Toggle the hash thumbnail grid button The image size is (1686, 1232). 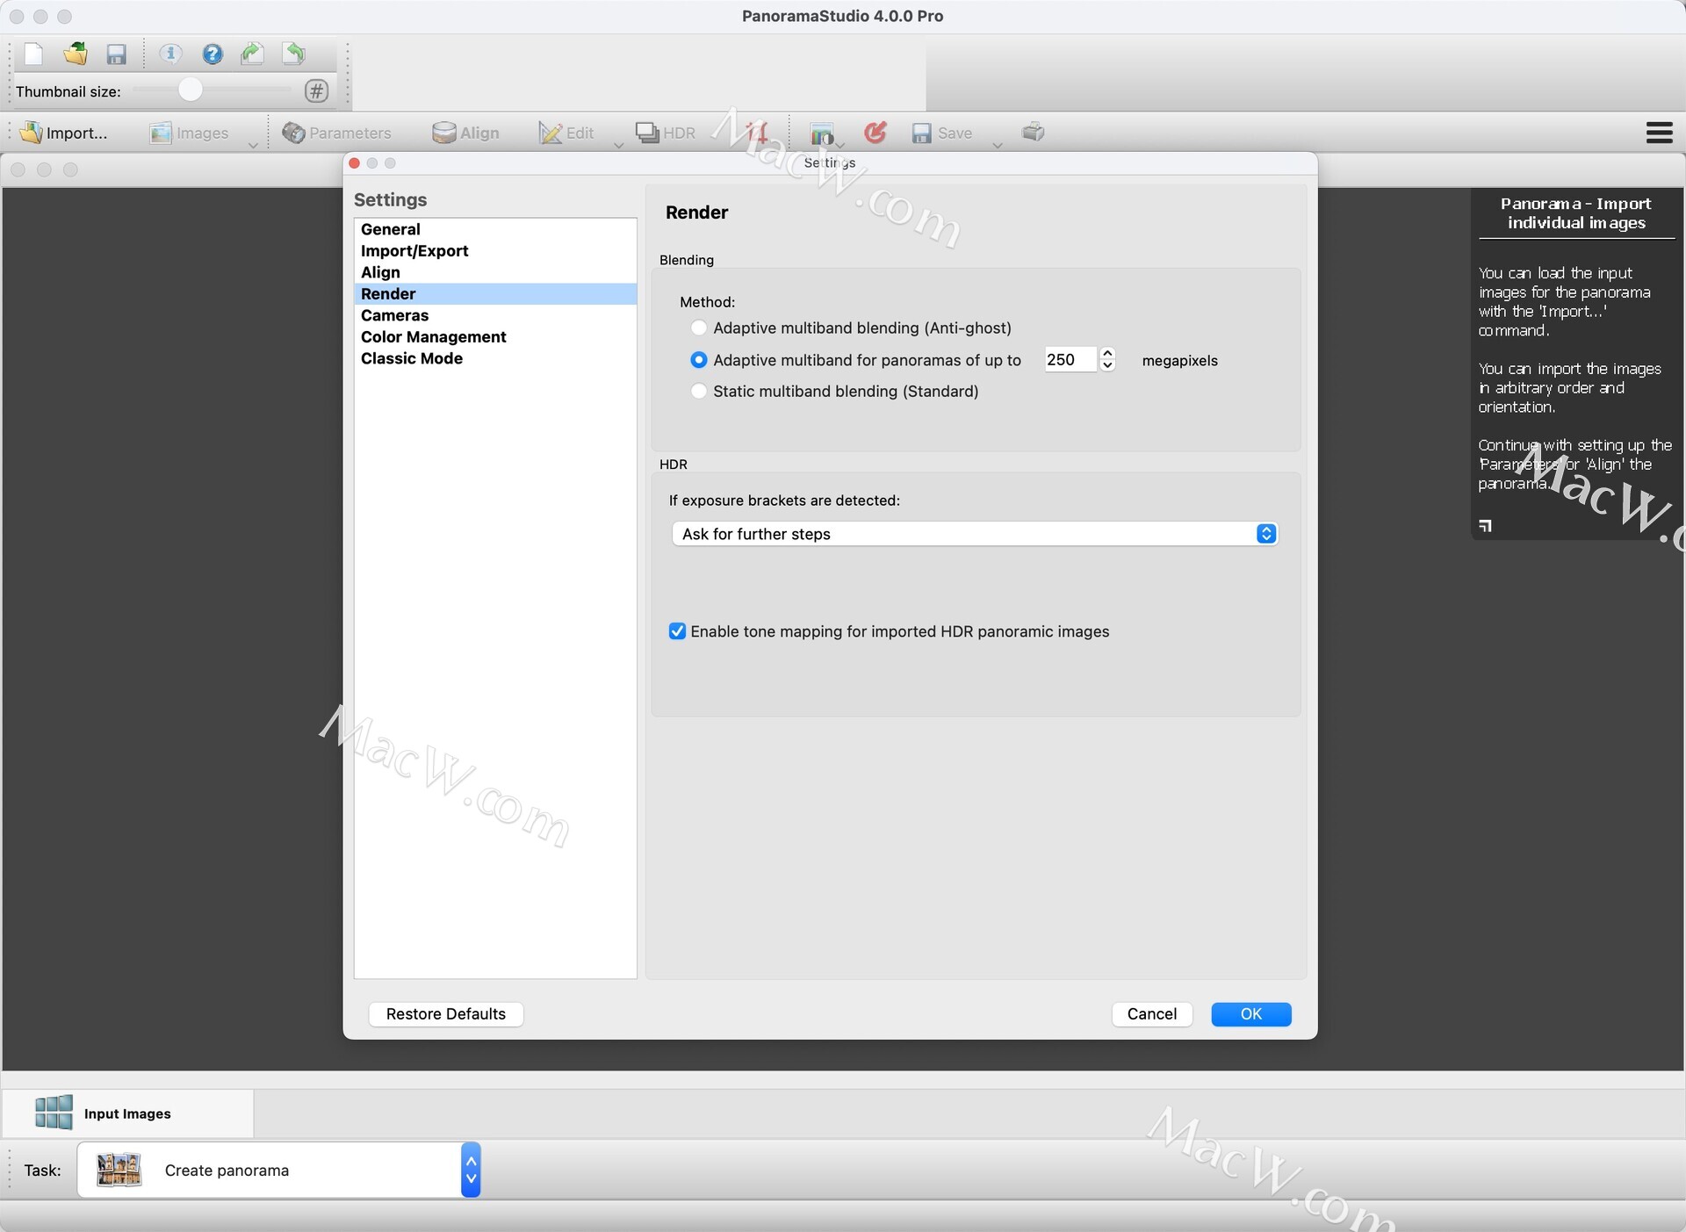pos(316,90)
